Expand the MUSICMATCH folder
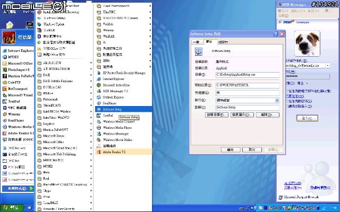 point(64,160)
